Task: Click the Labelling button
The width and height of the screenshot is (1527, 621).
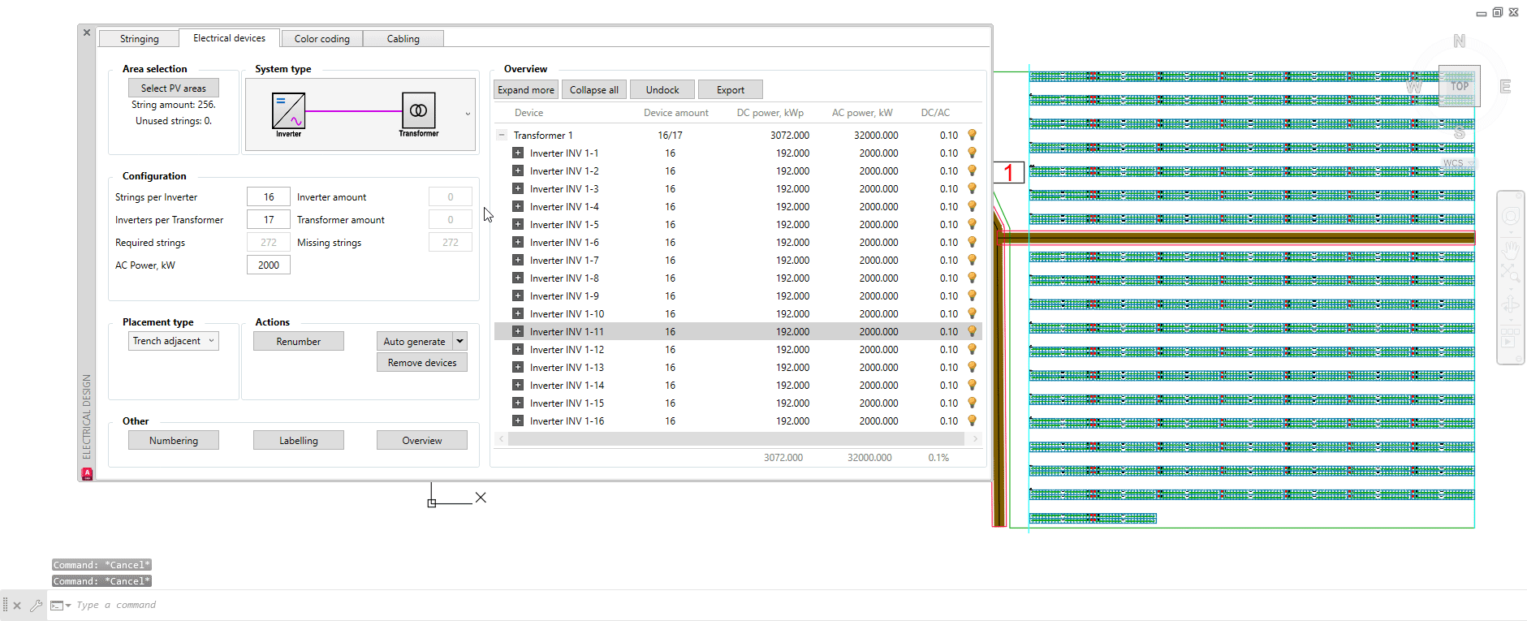Action: (299, 440)
